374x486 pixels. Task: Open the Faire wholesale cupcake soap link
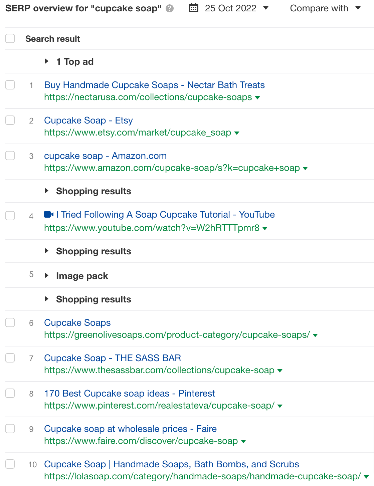[130, 429]
